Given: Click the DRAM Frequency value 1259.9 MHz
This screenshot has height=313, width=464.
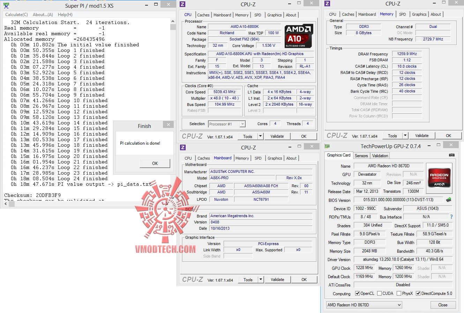Looking at the screenshot, I should 407,54.
